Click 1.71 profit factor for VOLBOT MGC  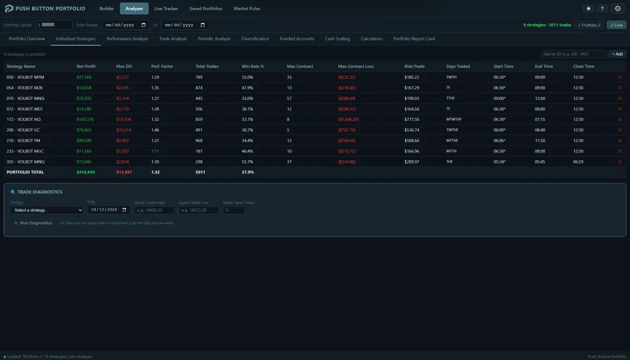pyautogui.click(x=155, y=151)
